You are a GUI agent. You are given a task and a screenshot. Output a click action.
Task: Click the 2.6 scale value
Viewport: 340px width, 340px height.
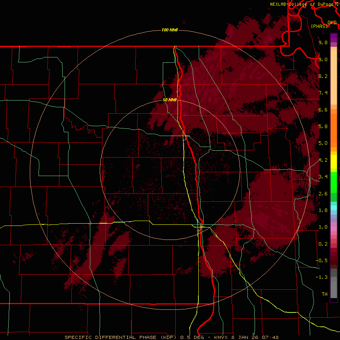(323, 194)
